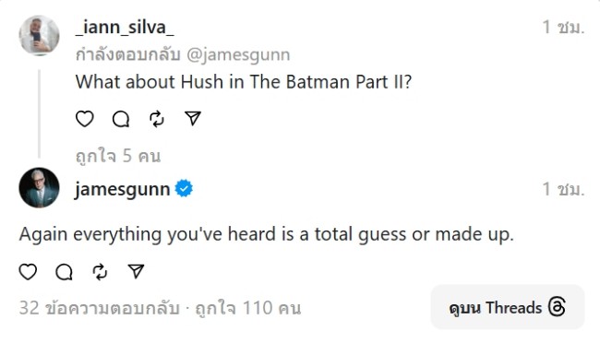This screenshot has height=343, width=600.
Task: Click timestamp on _iann_silva_'s reply
Action: [563, 27]
